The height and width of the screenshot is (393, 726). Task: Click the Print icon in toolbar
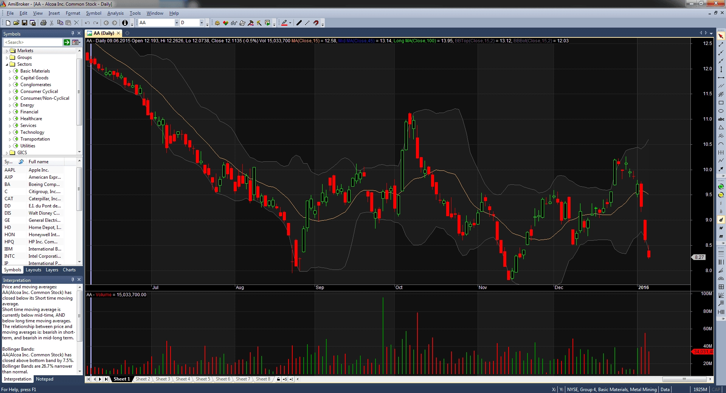(x=43, y=23)
